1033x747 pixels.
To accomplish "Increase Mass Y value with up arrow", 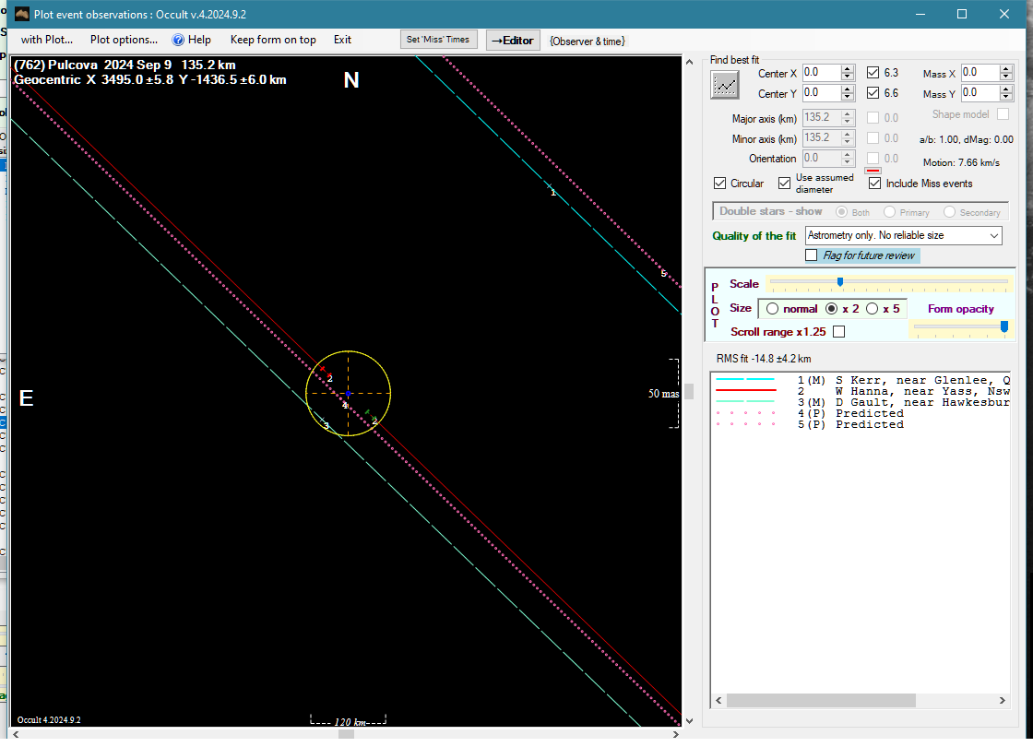I will pyautogui.click(x=1005, y=89).
